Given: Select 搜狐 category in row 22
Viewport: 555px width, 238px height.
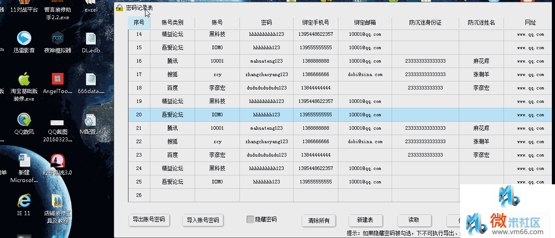Looking at the screenshot, I should click(x=172, y=142).
